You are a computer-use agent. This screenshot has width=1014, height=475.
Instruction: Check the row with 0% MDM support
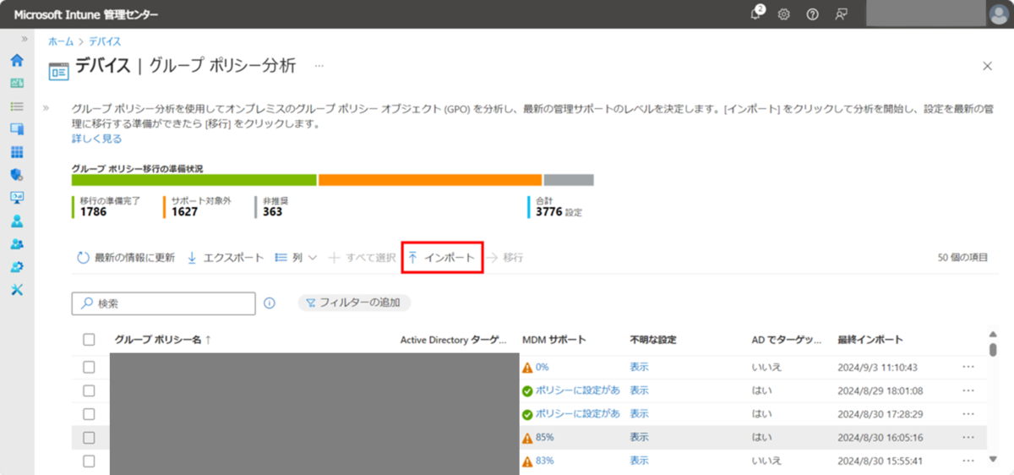click(89, 367)
